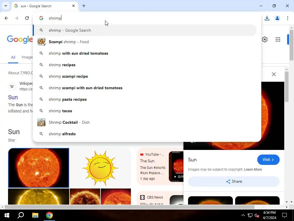This screenshot has height=221, width=294.
Task: Select 'shrimp alfredo' suggestion
Action: pos(145,134)
